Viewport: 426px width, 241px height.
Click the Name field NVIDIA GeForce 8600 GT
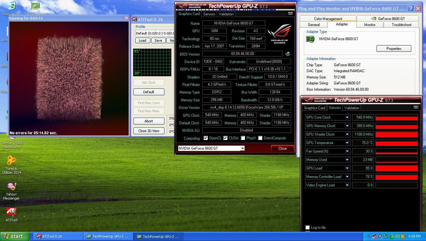click(234, 23)
